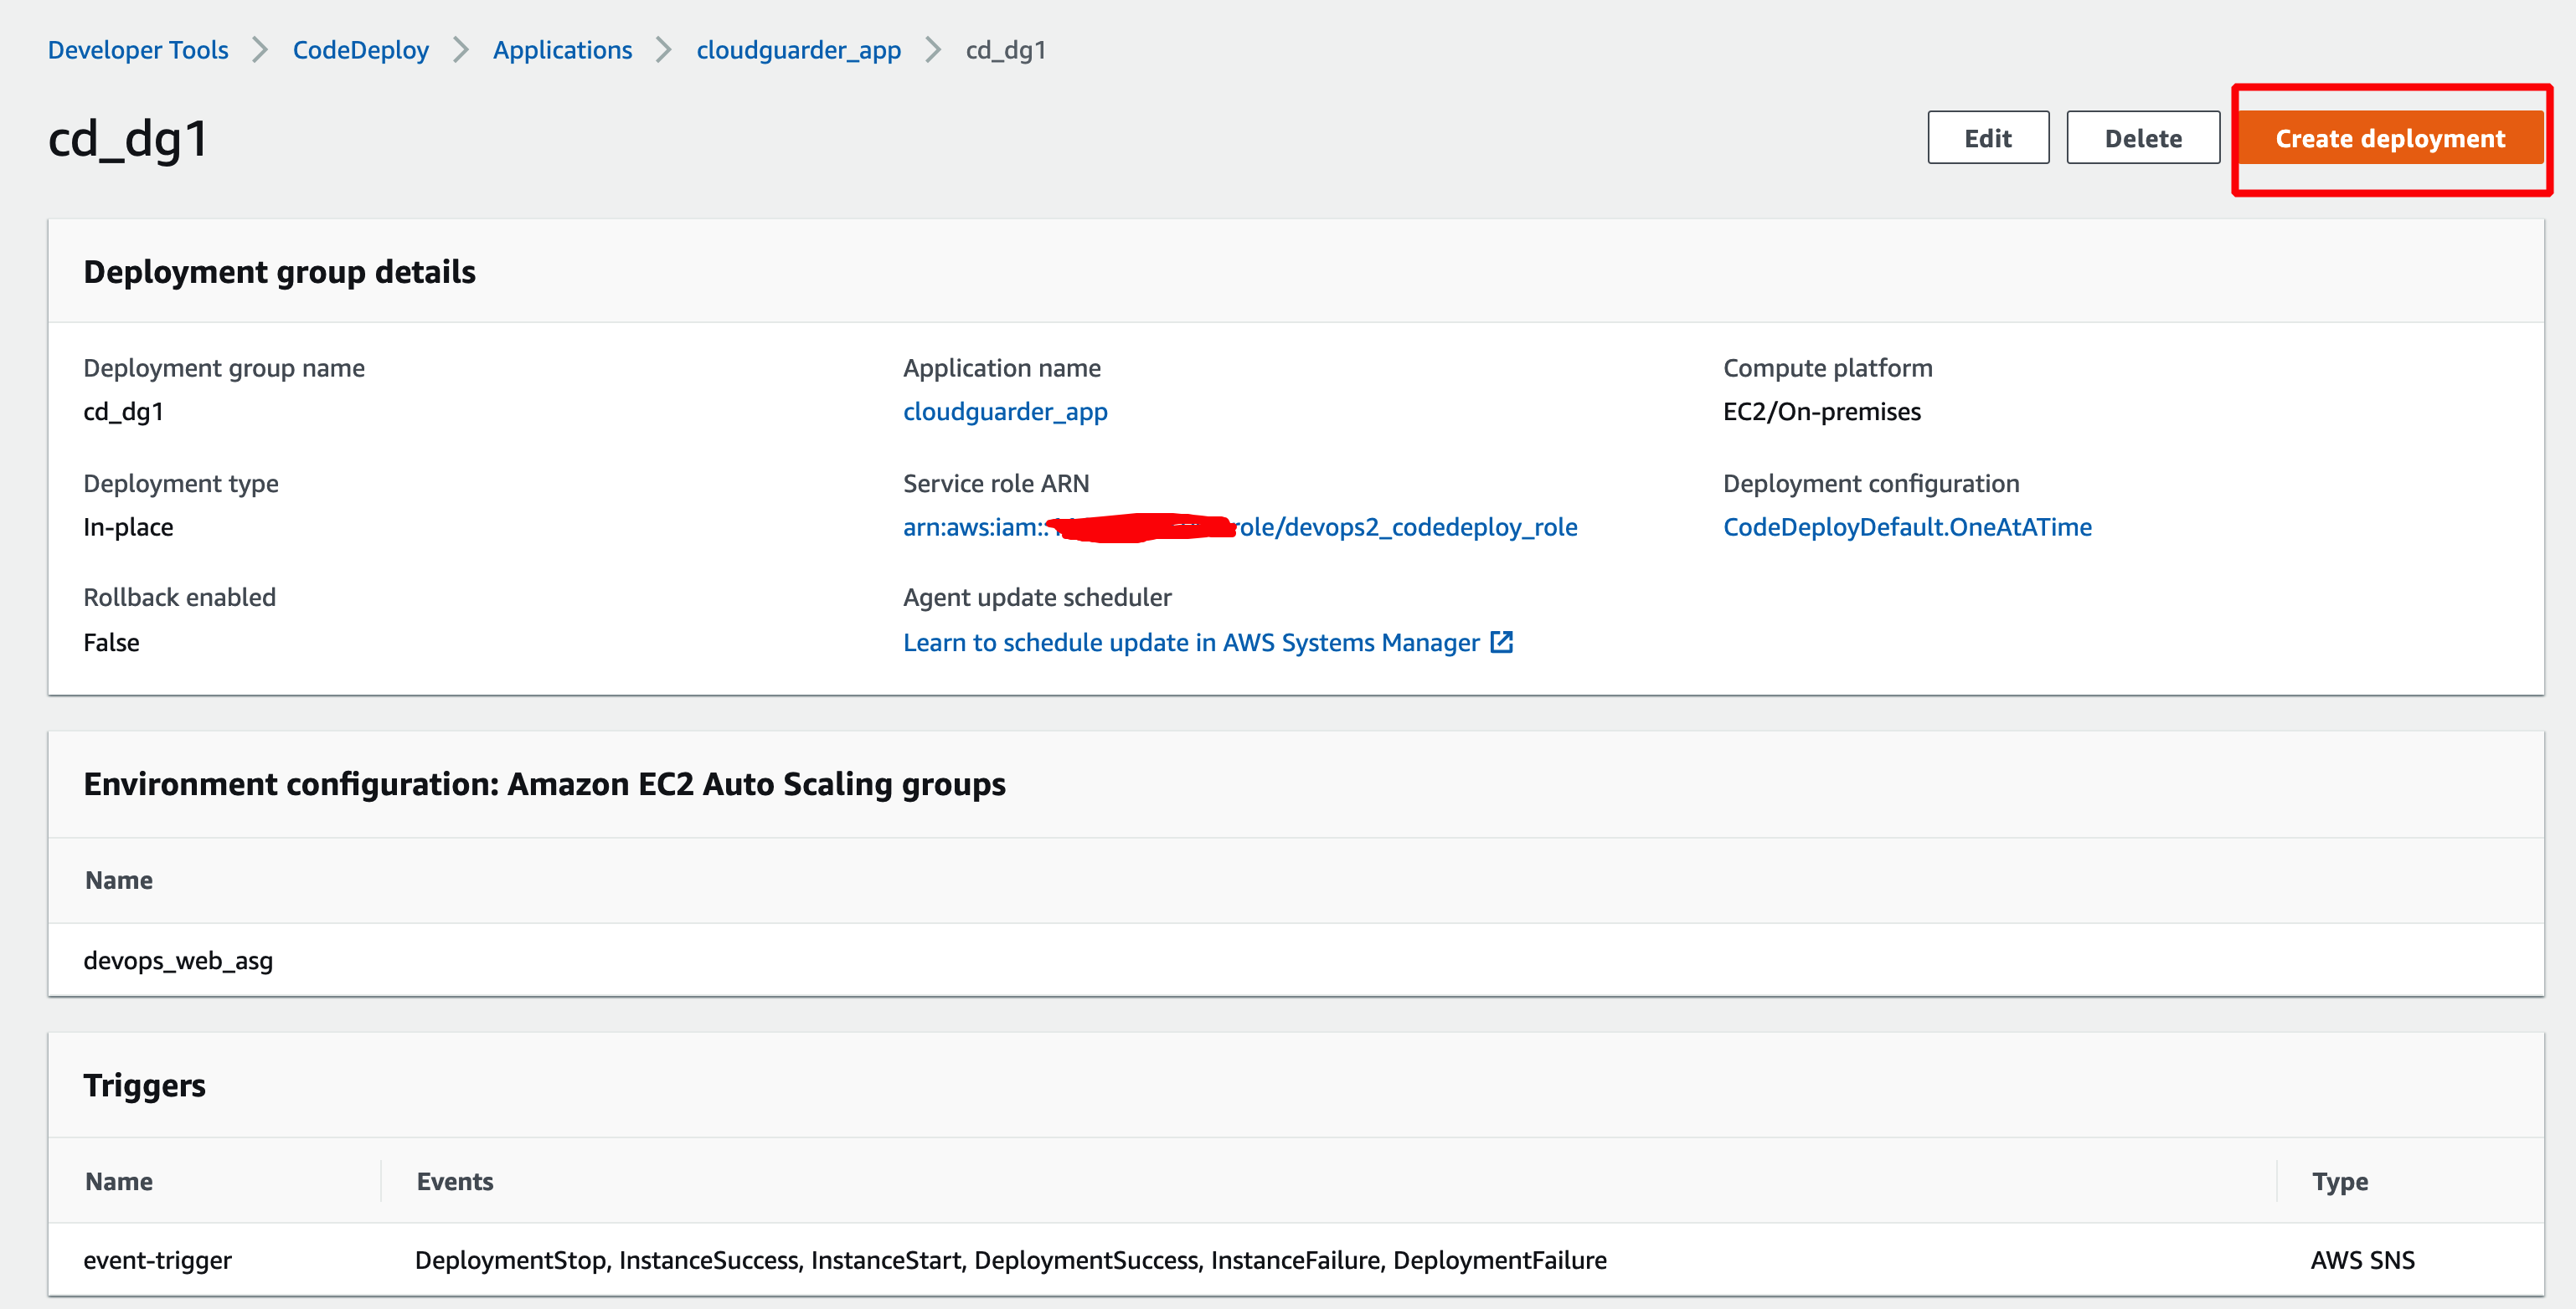Click the event-trigger row name
The width and height of the screenshot is (2576, 1309).
157,1260
